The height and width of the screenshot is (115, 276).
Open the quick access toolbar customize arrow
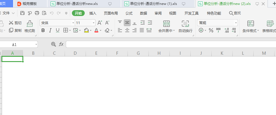tap(66, 13)
